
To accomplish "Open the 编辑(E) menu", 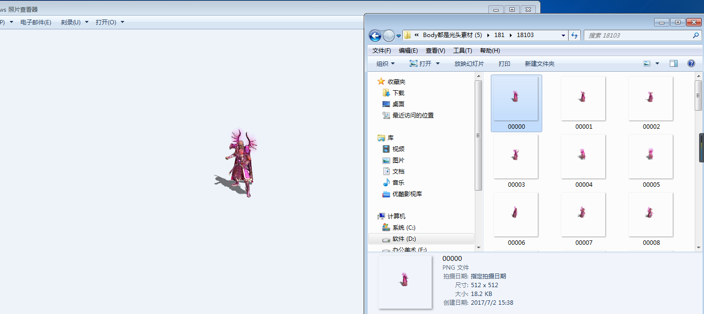I will (x=408, y=51).
